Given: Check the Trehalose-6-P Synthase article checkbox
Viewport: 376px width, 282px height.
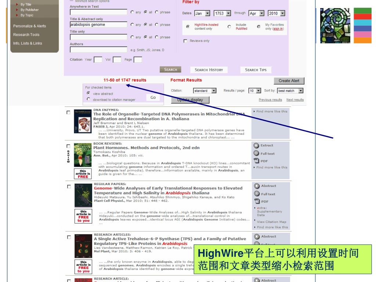Looking at the screenshot, I should (69, 237).
